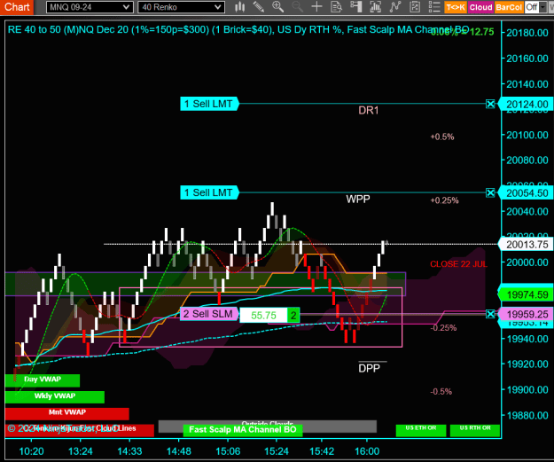Image resolution: width=554 pixels, height=462 pixels.
Task: Select the crosshair cursor icon
Action: (x=317, y=7)
